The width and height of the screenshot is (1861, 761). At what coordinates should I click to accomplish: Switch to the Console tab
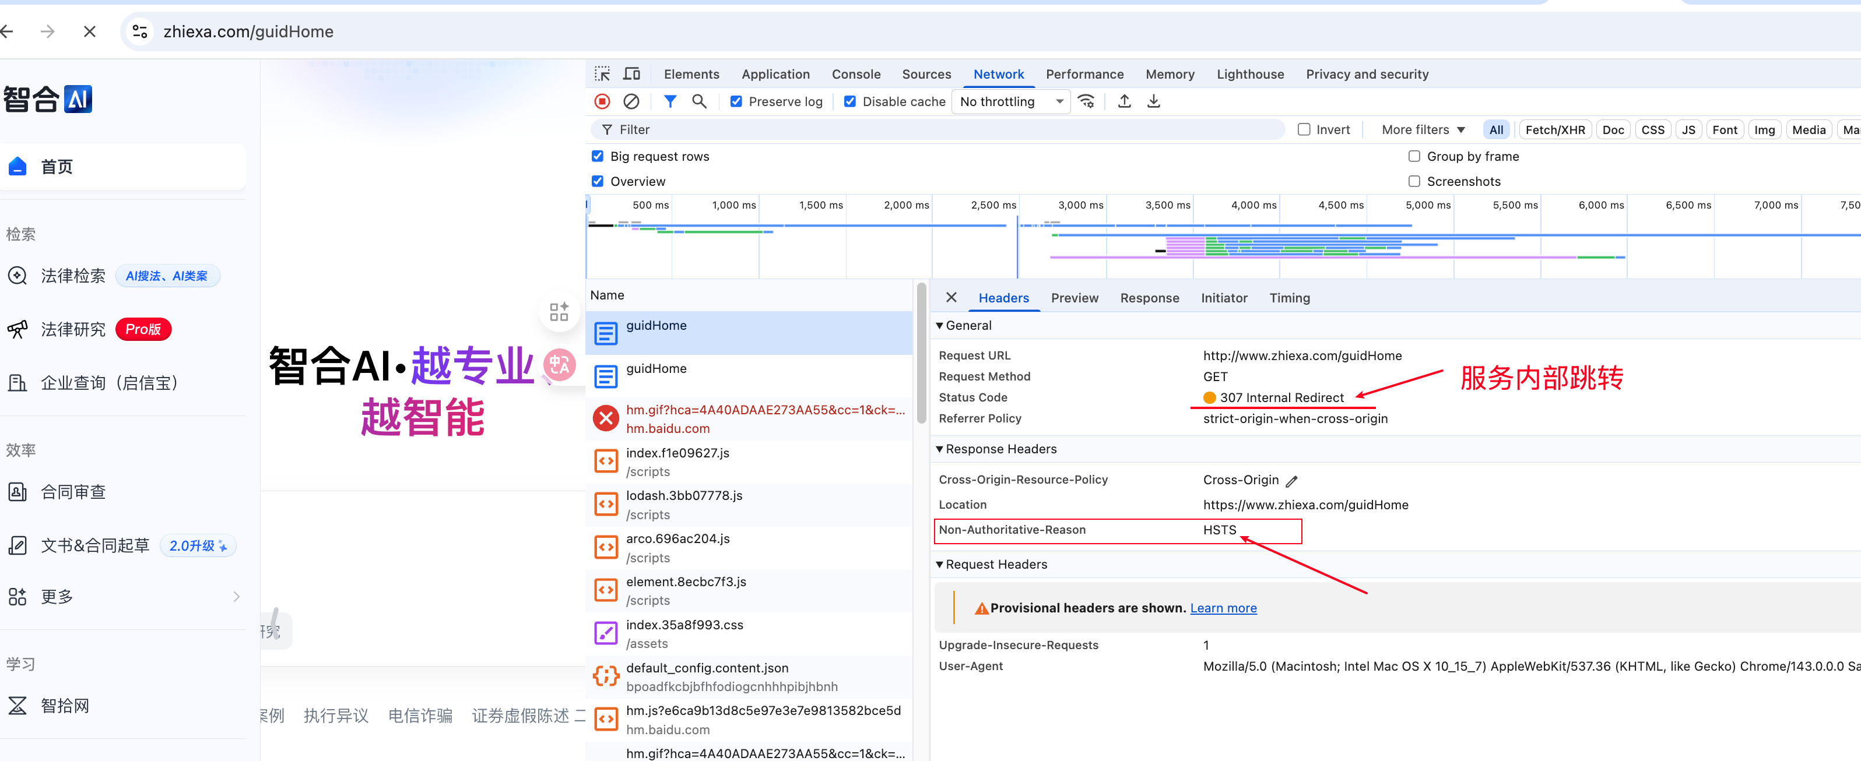[x=855, y=75]
